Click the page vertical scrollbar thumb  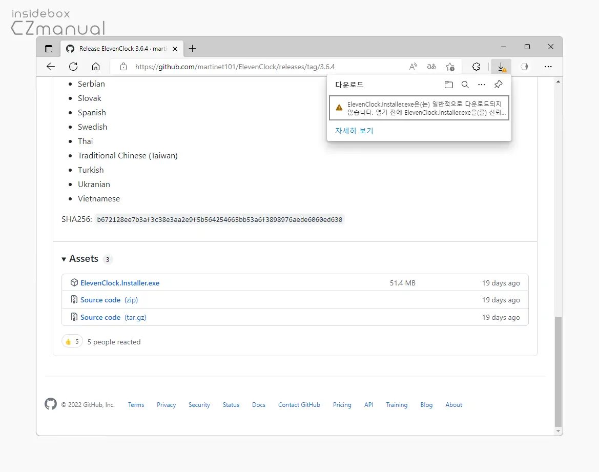tap(558, 372)
